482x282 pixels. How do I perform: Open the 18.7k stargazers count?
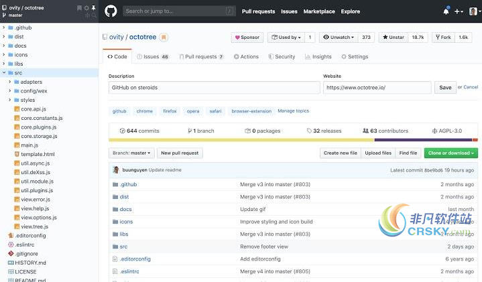pyautogui.click(x=418, y=37)
